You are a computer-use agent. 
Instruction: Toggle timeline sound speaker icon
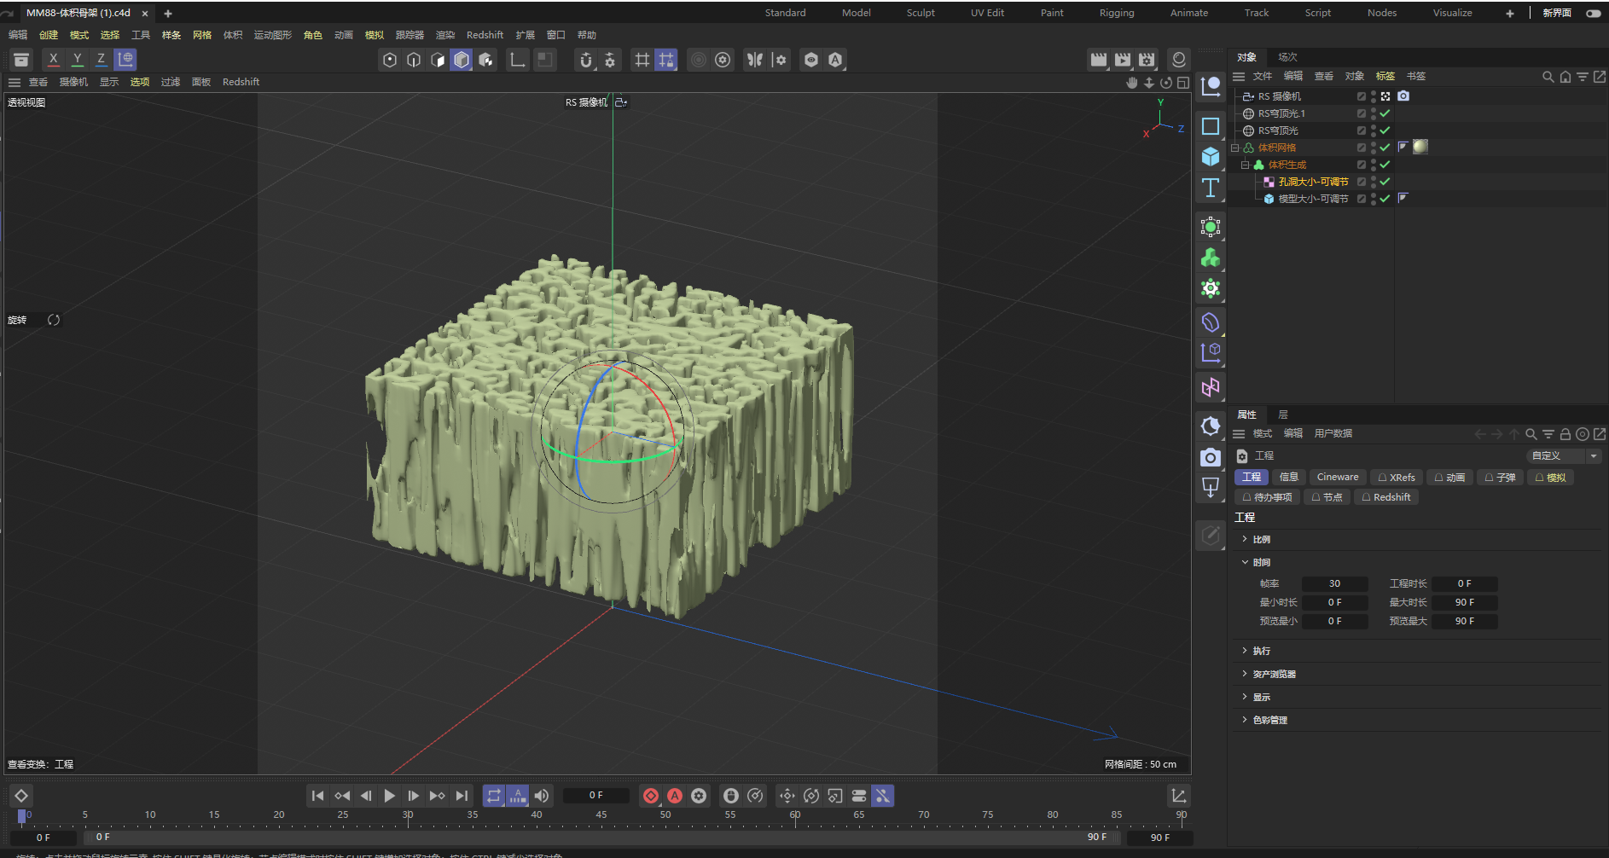(542, 796)
